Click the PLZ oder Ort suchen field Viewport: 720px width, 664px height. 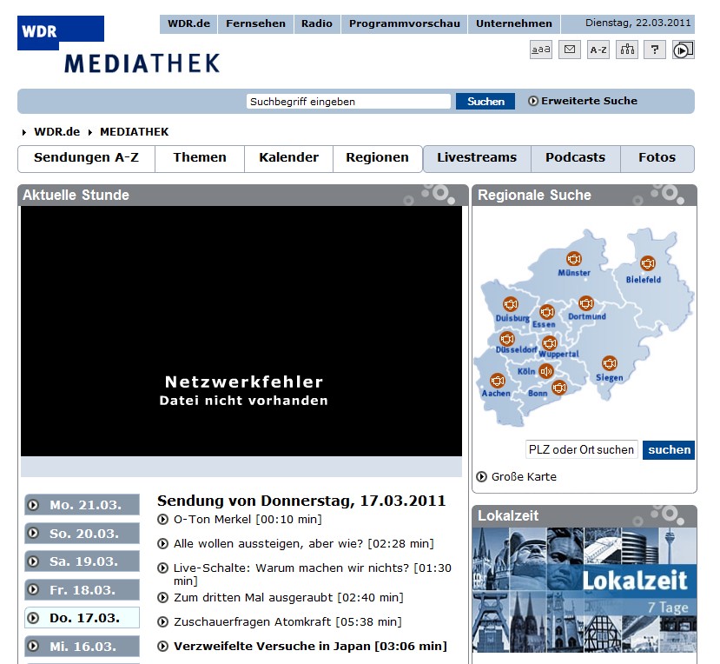tap(581, 449)
